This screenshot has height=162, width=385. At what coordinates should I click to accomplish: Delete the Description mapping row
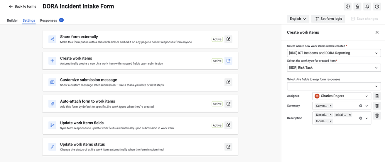(x=377, y=116)
